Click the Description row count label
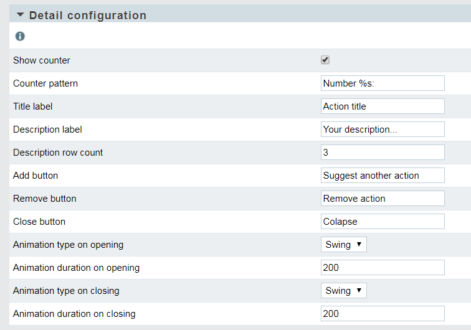Viewport: 471px width, 330px height. point(58,153)
